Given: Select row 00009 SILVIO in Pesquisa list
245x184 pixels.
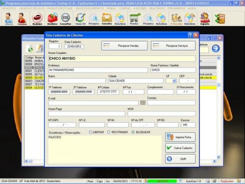Looking at the screenshot, I should tap(34, 78).
